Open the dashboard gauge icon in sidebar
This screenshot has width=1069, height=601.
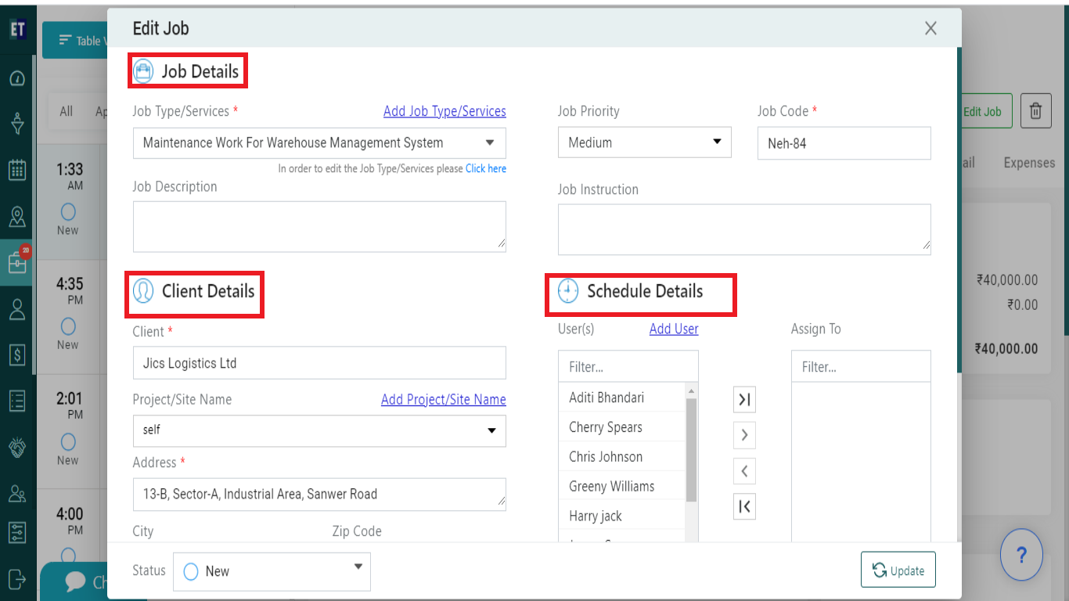17,78
